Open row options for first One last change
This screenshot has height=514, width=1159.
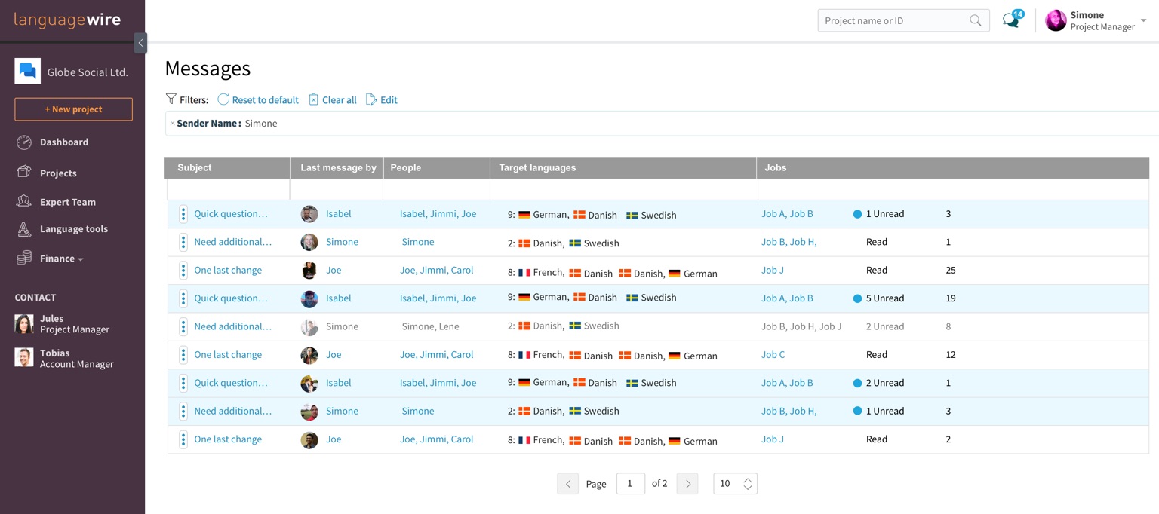pyautogui.click(x=183, y=271)
